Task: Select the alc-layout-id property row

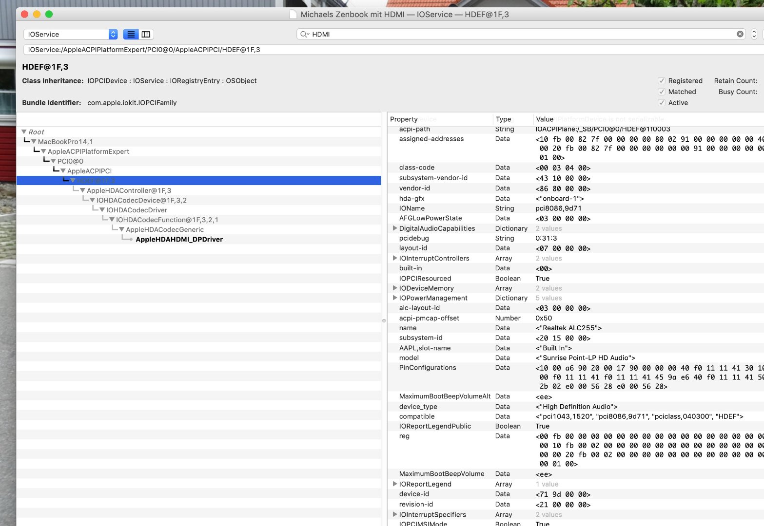Action: pyautogui.click(x=576, y=308)
